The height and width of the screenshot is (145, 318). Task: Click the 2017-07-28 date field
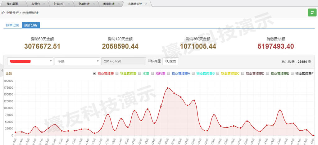click(124, 61)
